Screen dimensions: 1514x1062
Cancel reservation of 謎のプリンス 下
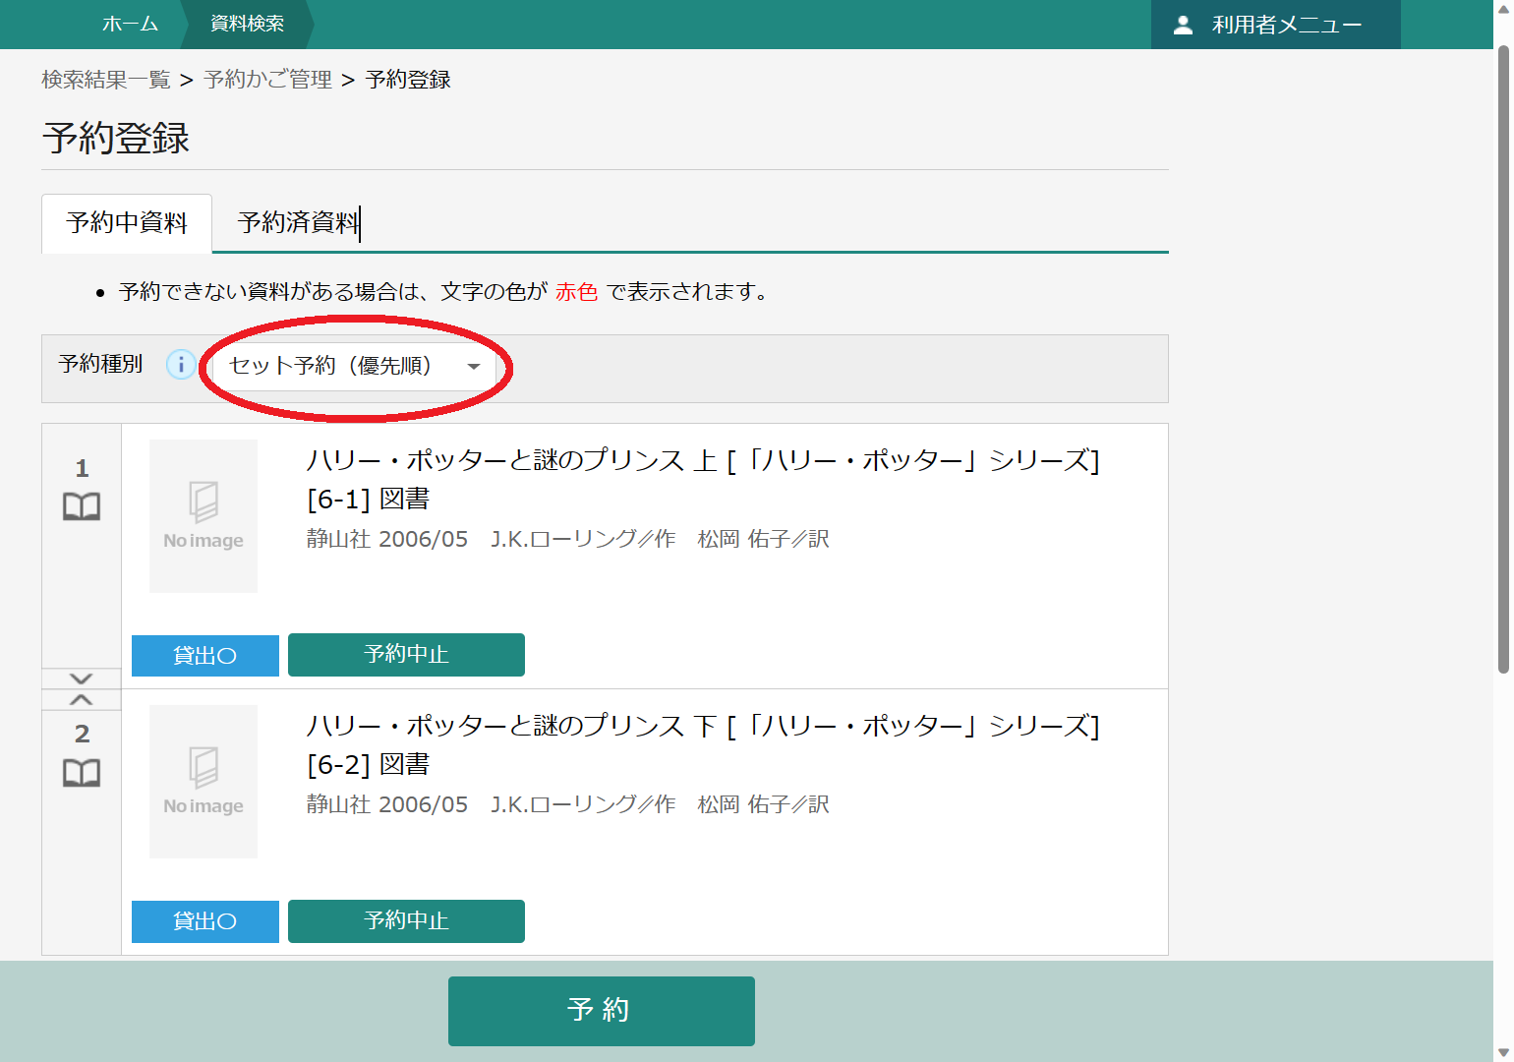click(x=406, y=921)
